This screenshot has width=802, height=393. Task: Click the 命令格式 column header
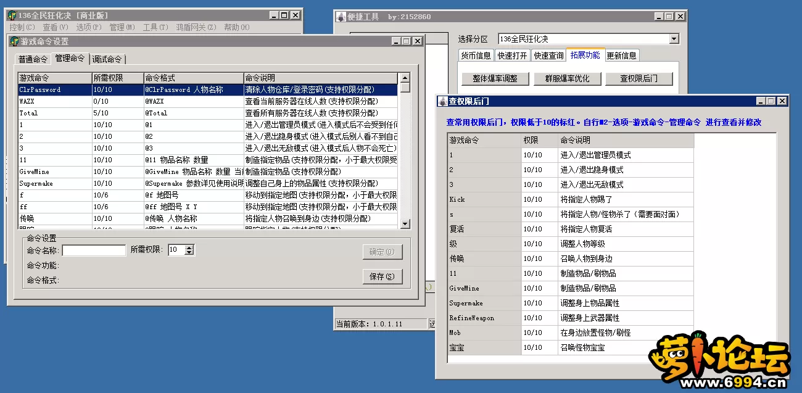(x=193, y=78)
